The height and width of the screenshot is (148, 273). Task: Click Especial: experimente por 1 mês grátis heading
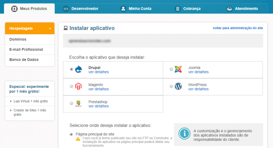(29, 89)
